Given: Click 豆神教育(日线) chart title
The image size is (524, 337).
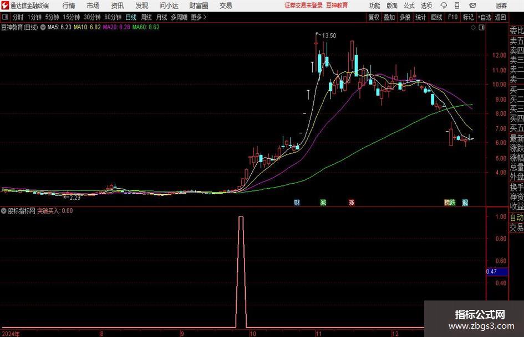Looking at the screenshot, I should coord(19,27).
